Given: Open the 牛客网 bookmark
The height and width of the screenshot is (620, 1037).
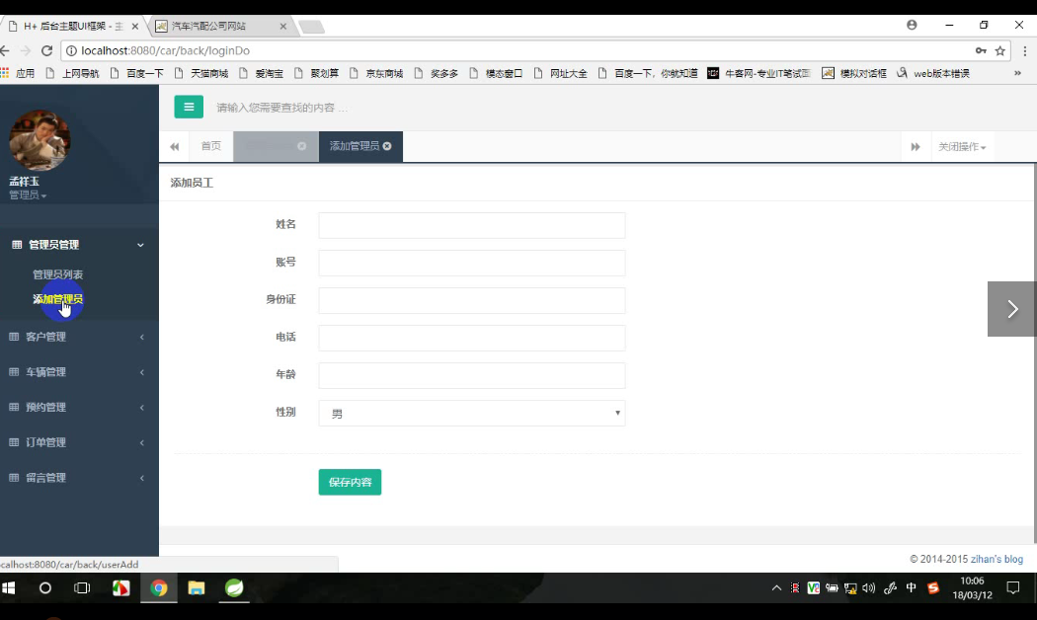Looking at the screenshot, I should point(758,73).
